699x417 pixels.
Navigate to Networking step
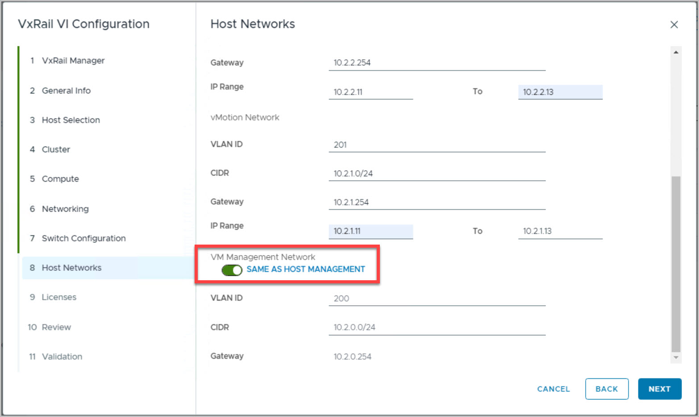(x=65, y=208)
